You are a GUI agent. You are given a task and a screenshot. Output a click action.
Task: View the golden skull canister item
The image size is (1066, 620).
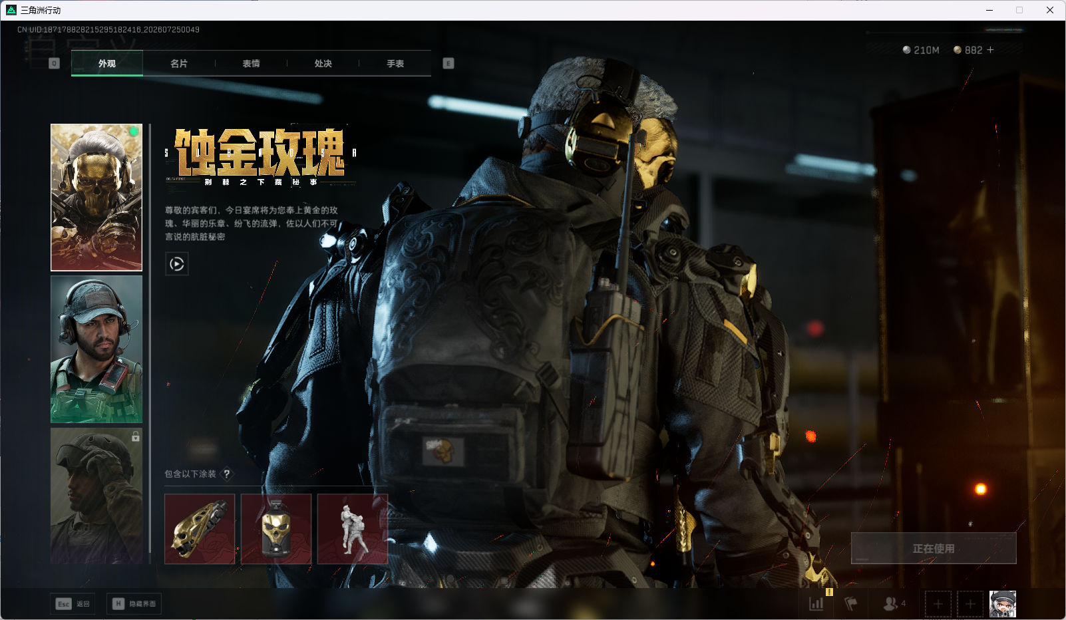click(x=276, y=529)
